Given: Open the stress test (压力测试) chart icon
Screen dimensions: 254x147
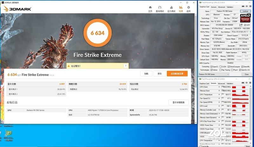Looking at the screenshot, I should 171,7.
